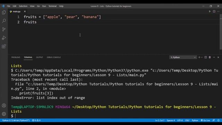Open the Selection menu
Screen dimensions: 222x125
coord(23,6)
